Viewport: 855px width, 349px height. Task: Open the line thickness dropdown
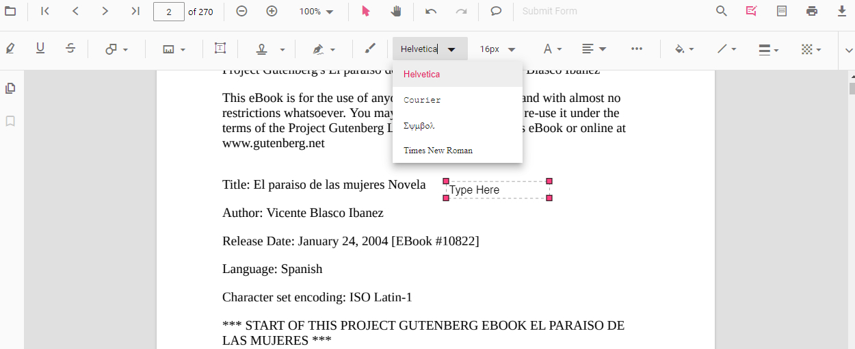(x=769, y=49)
